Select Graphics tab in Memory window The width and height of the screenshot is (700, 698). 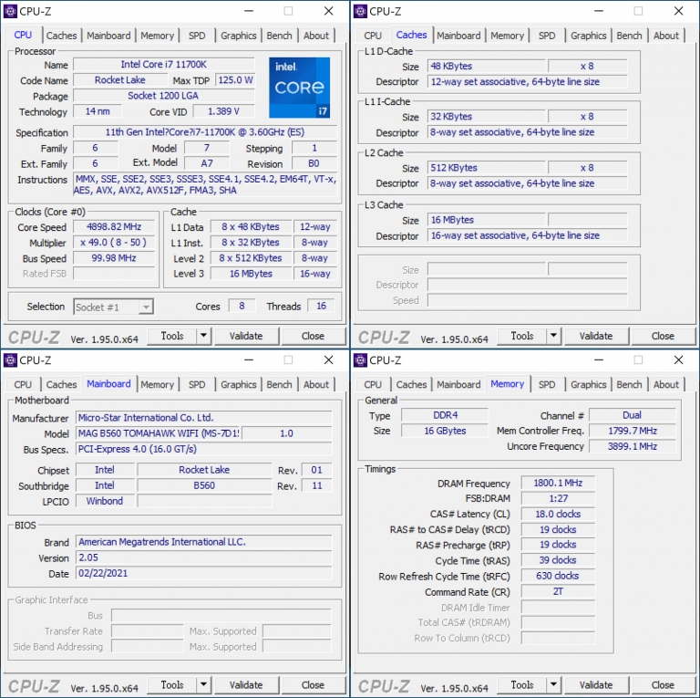coord(589,385)
